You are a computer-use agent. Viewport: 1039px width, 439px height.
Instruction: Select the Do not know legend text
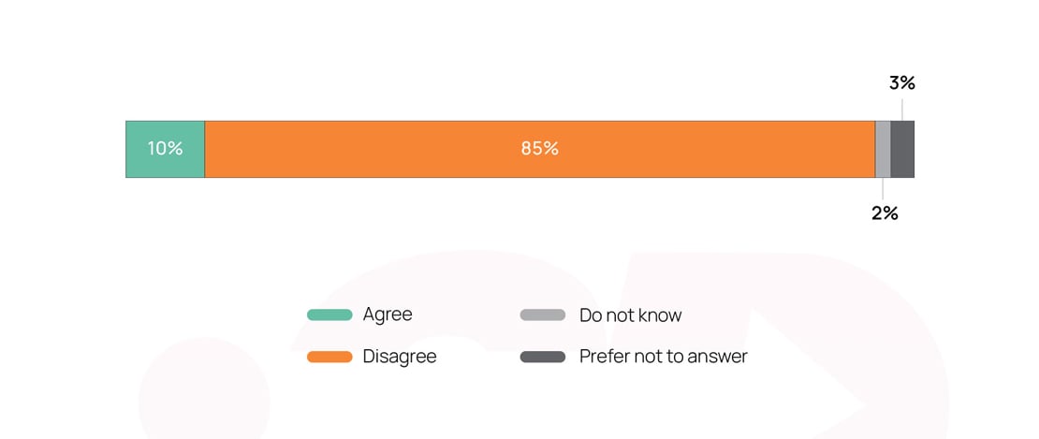pyautogui.click(x=630, y=315)
